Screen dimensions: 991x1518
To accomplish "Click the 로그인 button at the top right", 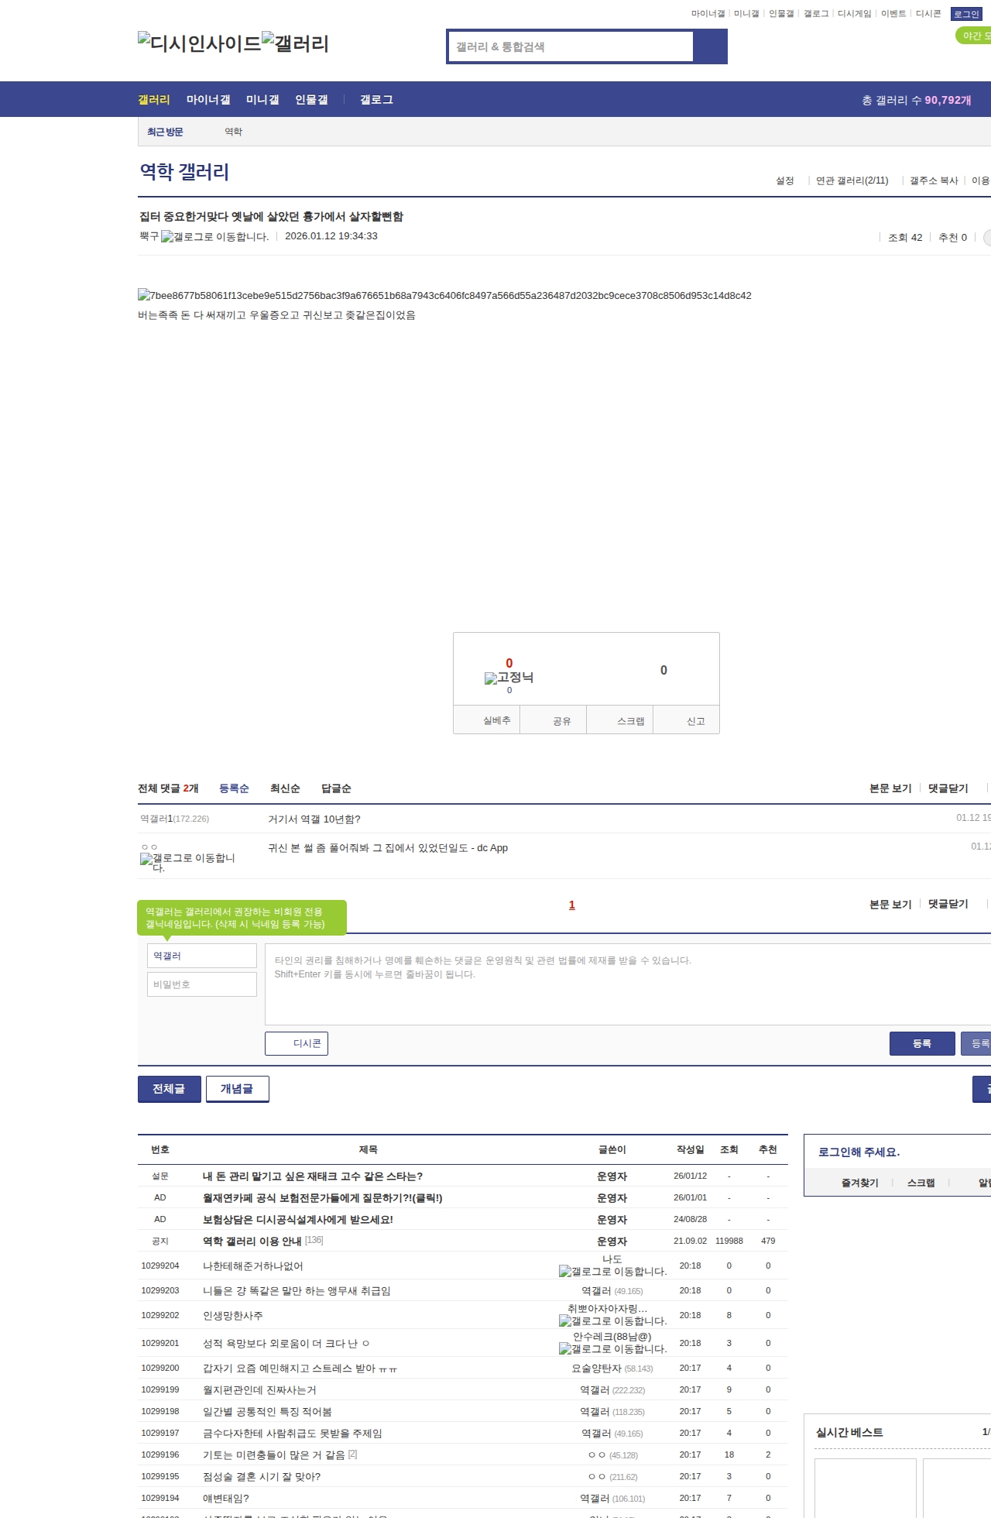I will (966, 14).
